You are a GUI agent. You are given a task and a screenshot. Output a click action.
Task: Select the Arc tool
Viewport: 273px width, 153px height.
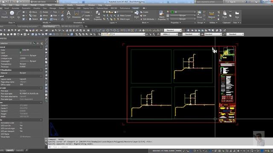coord(19,14)
